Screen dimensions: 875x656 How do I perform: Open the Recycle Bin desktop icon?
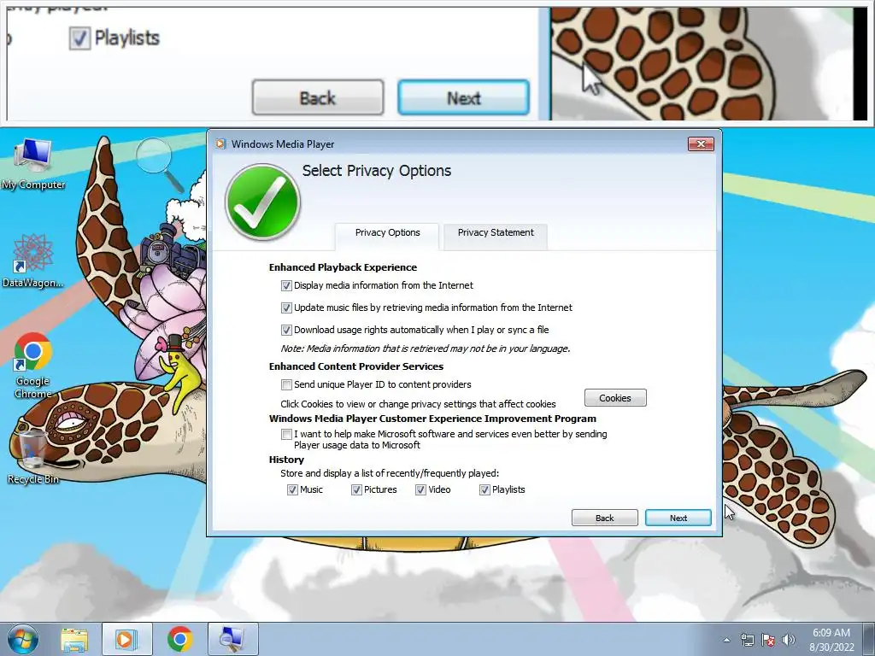(x=33, y=456)
